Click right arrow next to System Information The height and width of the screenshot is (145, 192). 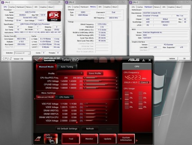click(137, 140)
